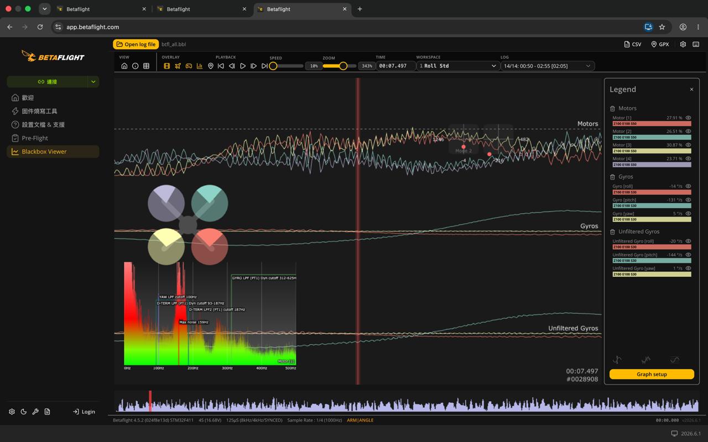
Task: Jump to start of the log
Action: click(221, 66)
